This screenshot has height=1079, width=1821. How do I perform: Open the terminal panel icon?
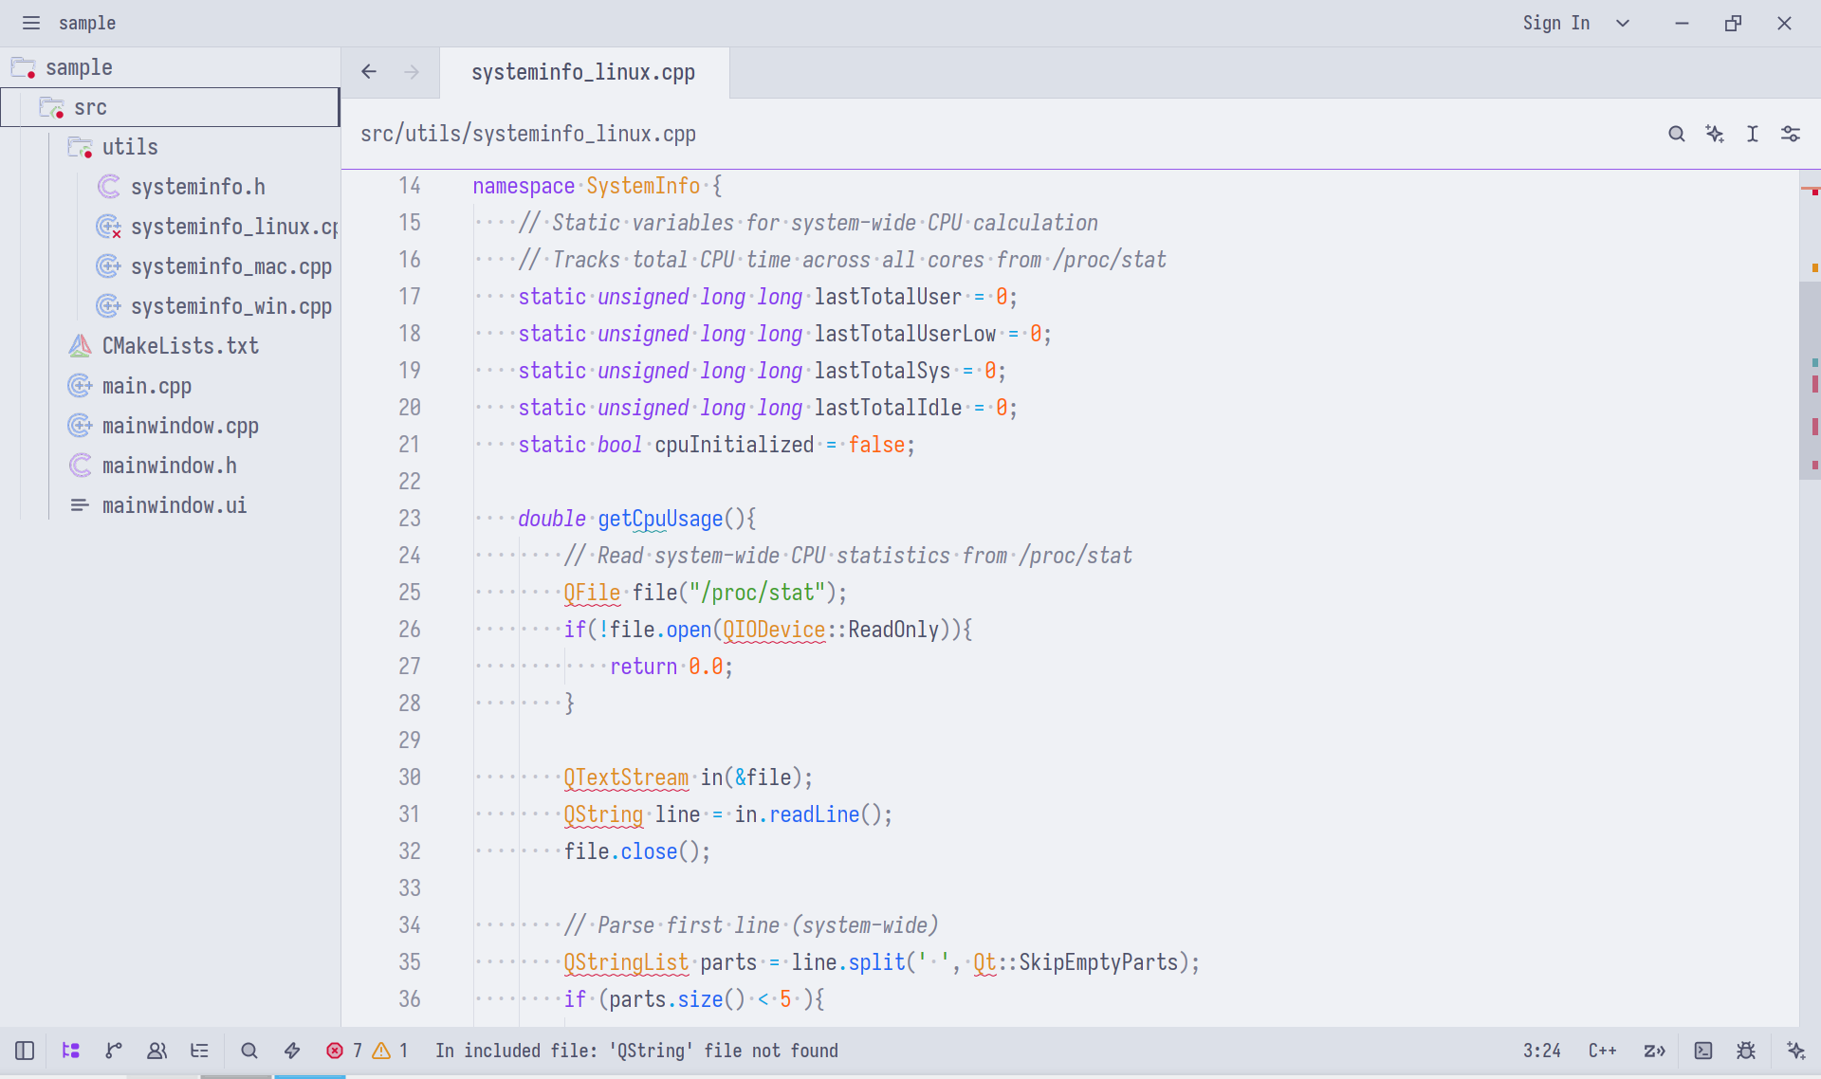[1703, 1051]
